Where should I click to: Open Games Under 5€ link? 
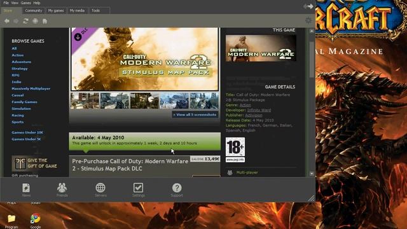tap(26, 139)
